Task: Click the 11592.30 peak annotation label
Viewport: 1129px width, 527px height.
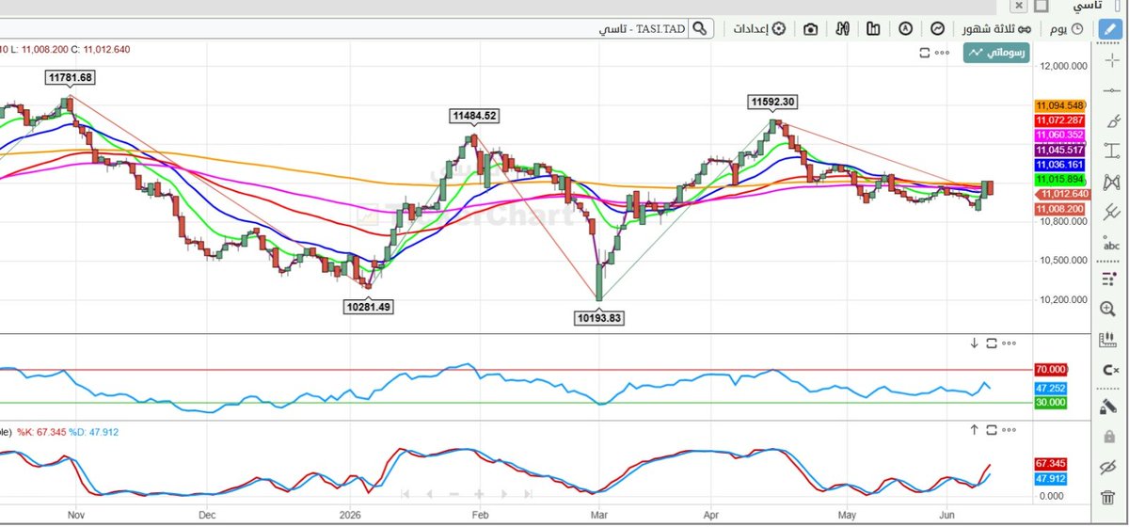Action: 773,102
